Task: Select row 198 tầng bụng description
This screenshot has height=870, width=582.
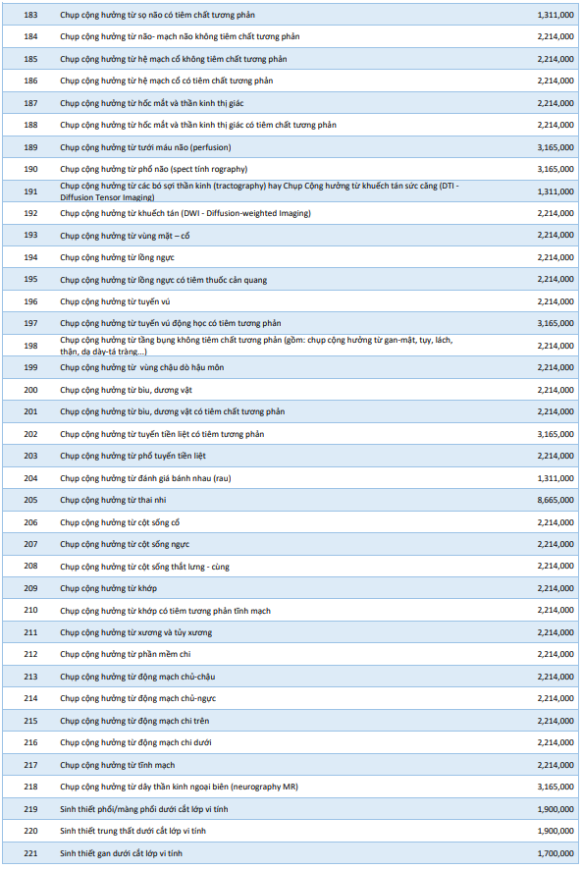Action: pyautogui.click(x=256, y=346)
